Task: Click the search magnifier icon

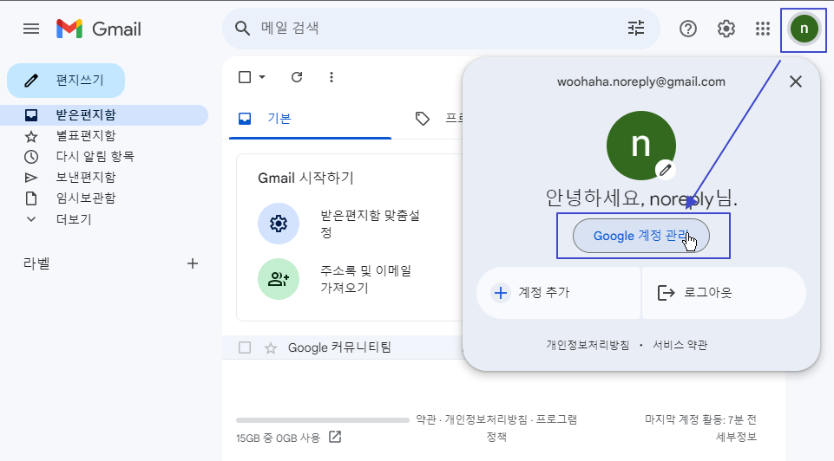Action: [x=242, y=28]
